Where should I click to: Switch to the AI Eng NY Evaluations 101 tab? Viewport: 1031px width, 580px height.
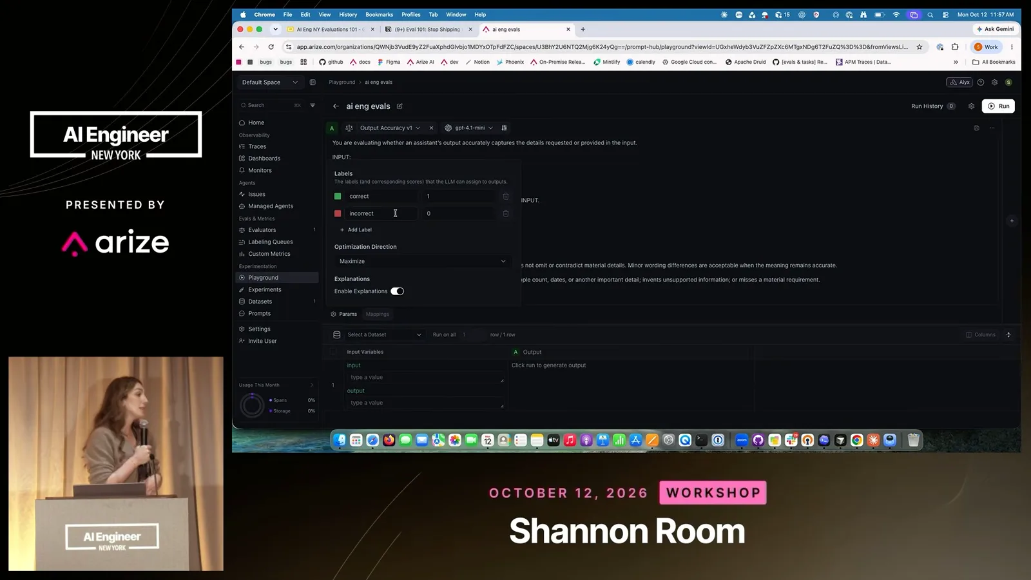tap(331, 29)
